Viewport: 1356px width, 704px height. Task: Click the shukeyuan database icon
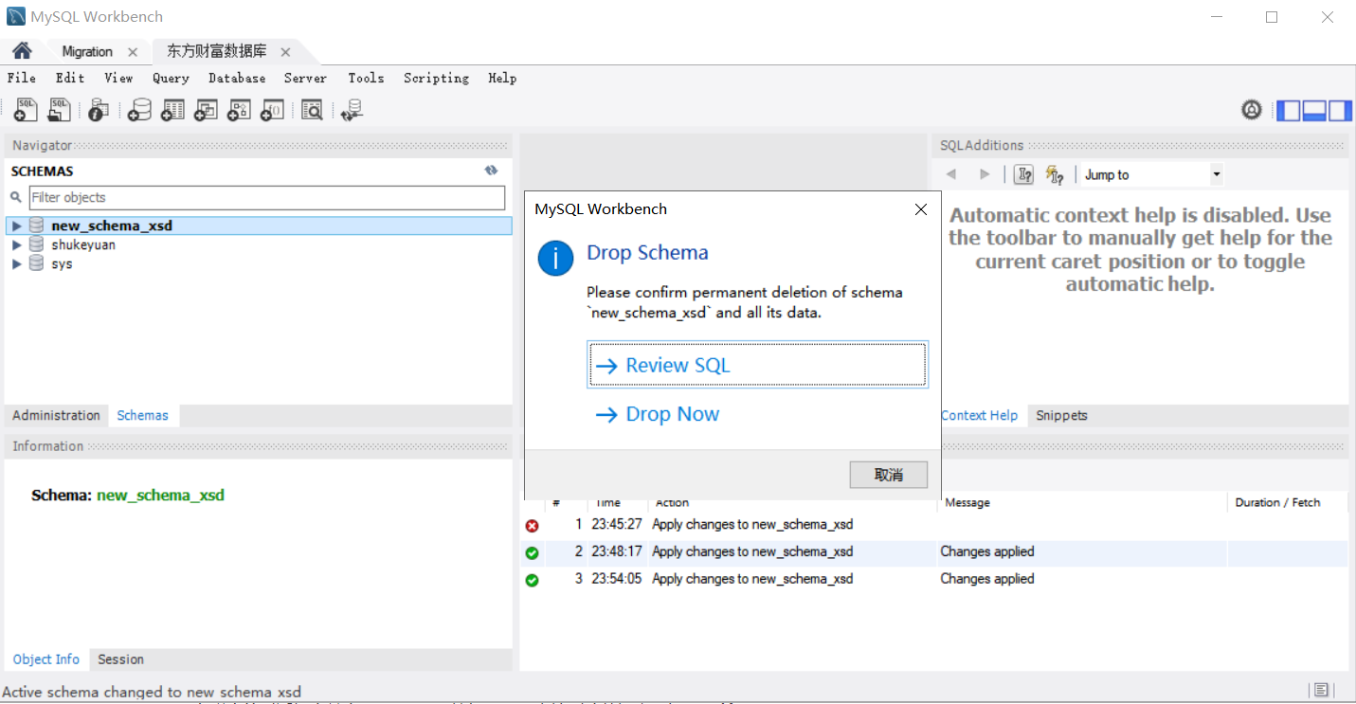(x=36, y=244)
